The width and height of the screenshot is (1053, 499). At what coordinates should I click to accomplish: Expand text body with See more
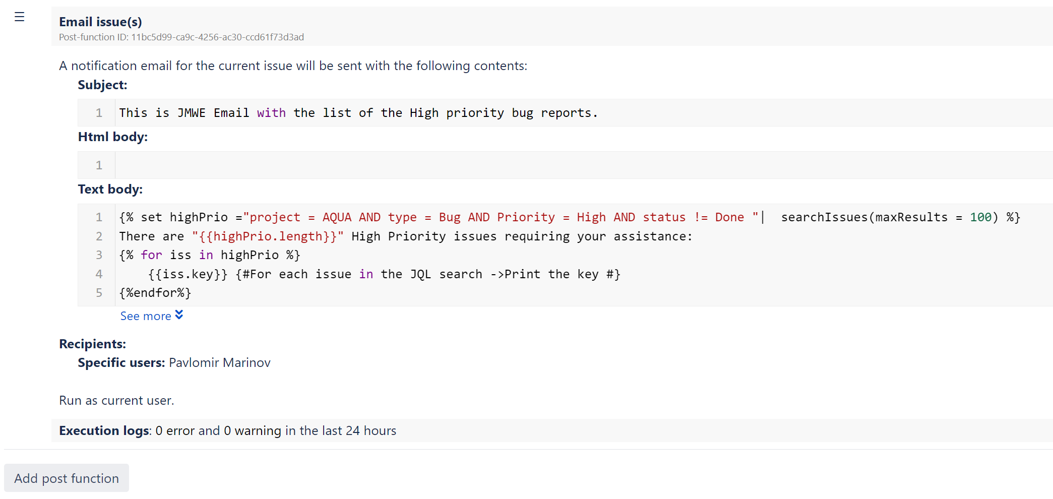146,316
